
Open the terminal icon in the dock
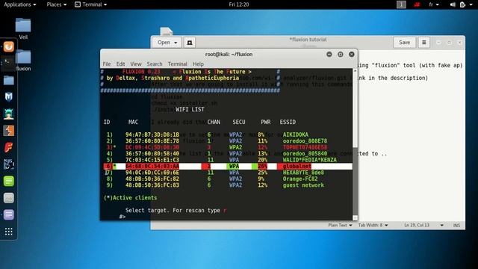click(8, 64)
